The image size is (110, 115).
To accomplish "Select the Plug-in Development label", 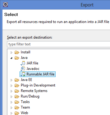I will [x=38, y=85].
